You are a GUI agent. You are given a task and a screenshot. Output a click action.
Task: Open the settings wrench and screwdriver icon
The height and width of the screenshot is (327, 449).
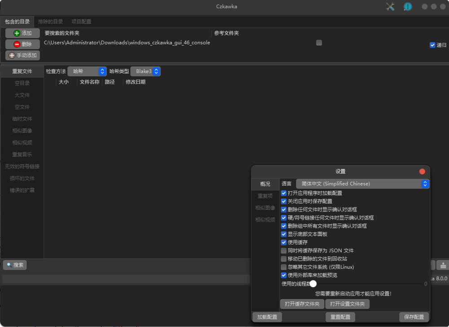pos(390,6)
